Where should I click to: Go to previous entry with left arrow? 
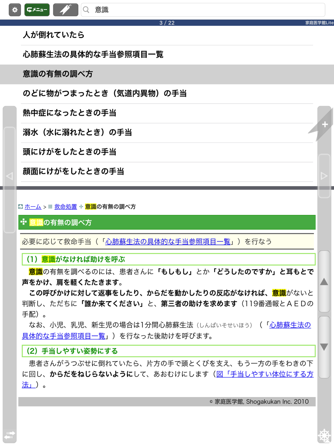(9, 176)
